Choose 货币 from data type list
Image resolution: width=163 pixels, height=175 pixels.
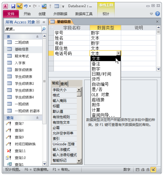point(106,79)
